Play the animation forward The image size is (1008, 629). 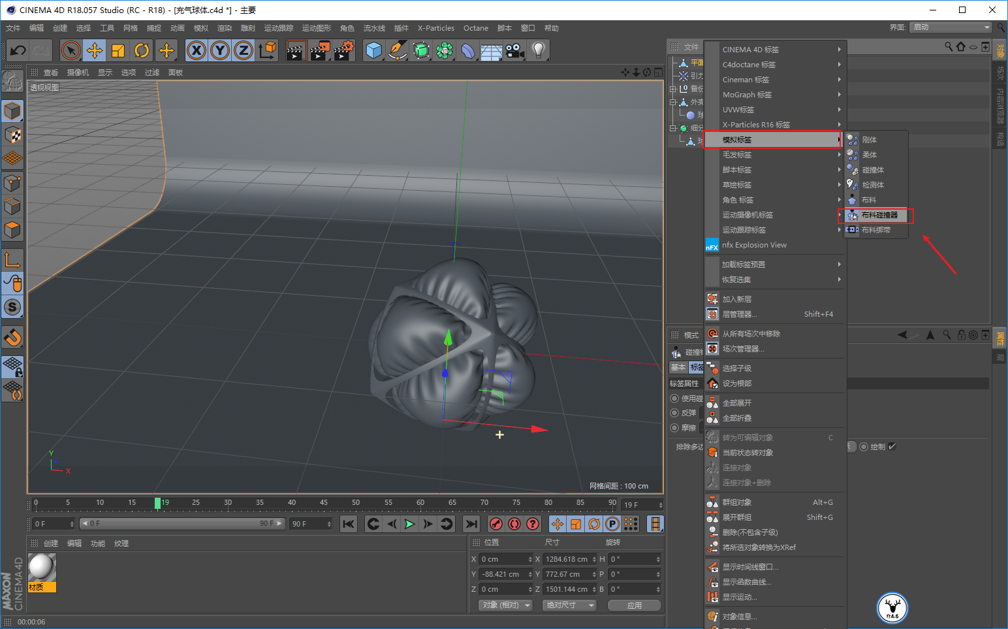point(409,524)
